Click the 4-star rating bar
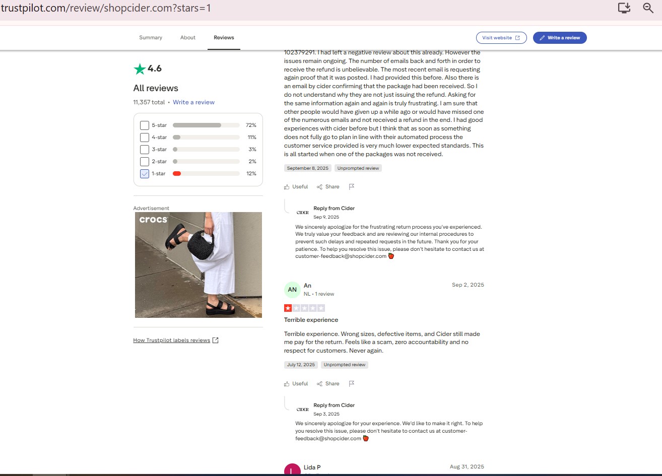 point(206,137)
